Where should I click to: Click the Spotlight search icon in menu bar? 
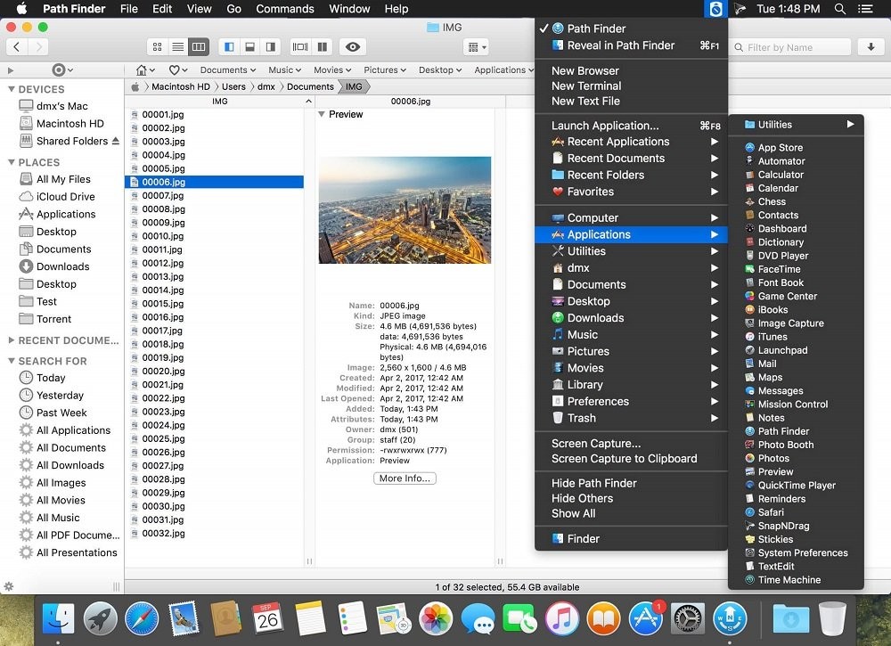pyautogui.click(x=838, y=9)
